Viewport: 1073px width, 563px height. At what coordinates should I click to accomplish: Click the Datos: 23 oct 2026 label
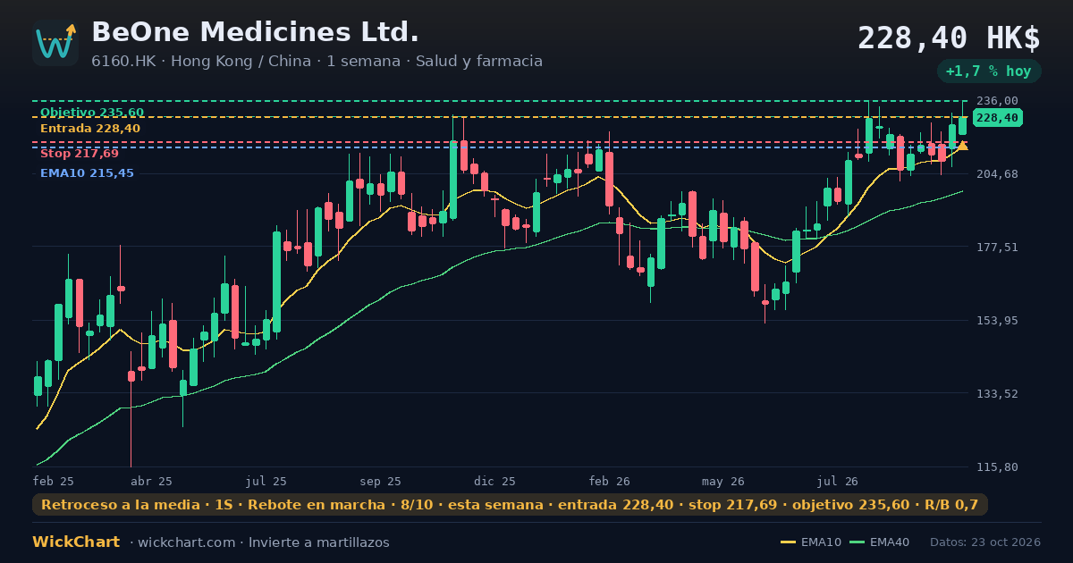point(985,542)
